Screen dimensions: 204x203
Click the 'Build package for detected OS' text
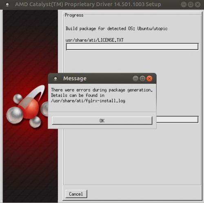click(x=117, y=29)
